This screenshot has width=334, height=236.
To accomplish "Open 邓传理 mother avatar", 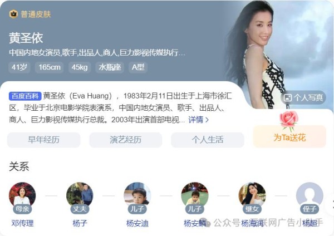I will click(22, 195).
